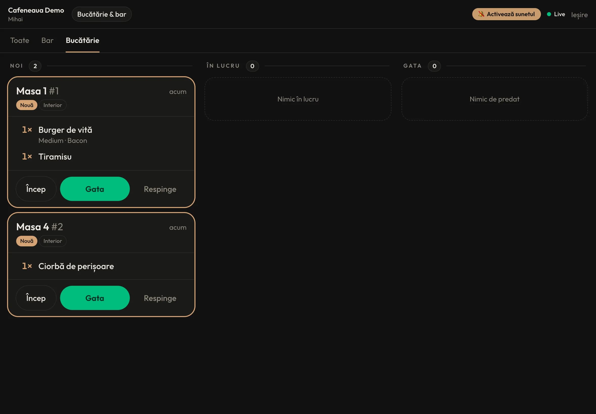Click the Nimic în lucru placeholder

[298, 99]
